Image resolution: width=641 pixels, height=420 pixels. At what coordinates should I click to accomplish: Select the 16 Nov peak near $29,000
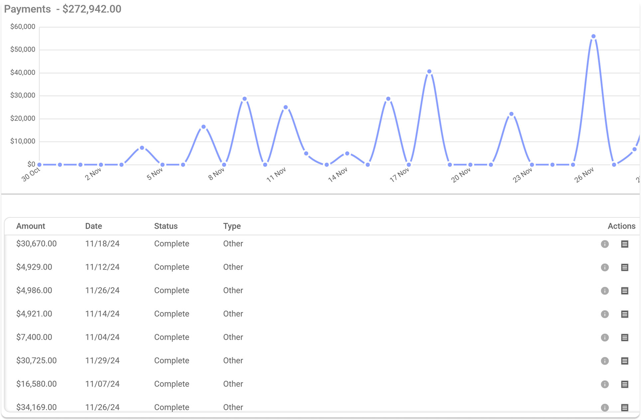[388, 99]
